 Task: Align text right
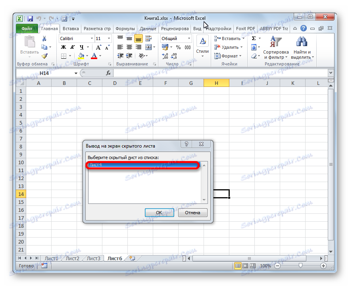click(138, 47)
